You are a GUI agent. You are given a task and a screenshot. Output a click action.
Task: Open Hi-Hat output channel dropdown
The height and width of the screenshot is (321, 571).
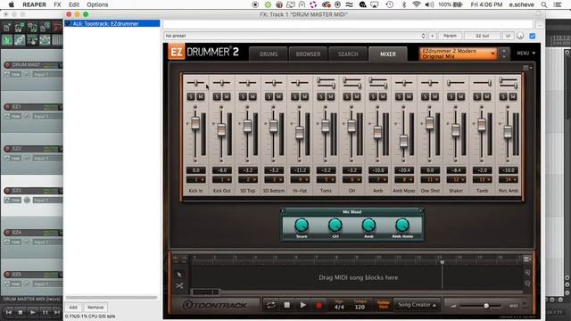pyautogui.click(x=300, y=179)
